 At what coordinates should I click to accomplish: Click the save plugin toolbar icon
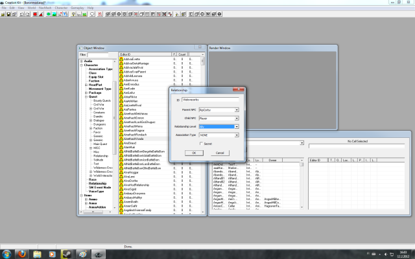point(8,14)
